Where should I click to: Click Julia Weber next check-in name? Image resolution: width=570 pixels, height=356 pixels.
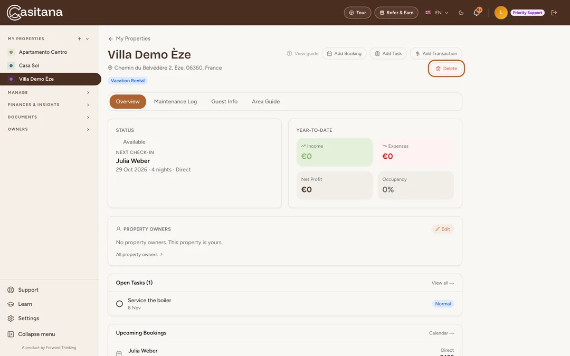tap(132, 161)
